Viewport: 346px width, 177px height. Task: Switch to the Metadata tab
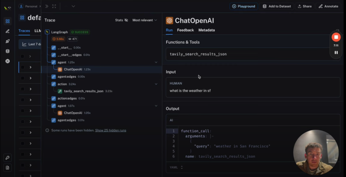206,30
